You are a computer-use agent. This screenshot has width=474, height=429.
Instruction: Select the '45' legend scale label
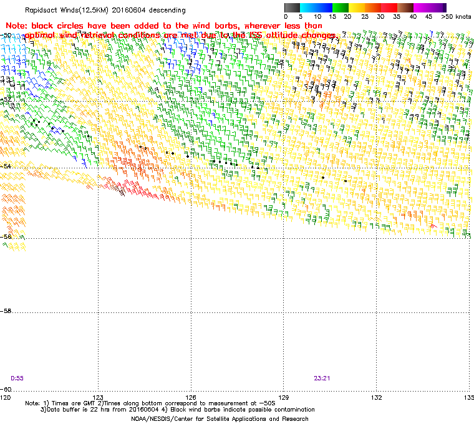428,17
